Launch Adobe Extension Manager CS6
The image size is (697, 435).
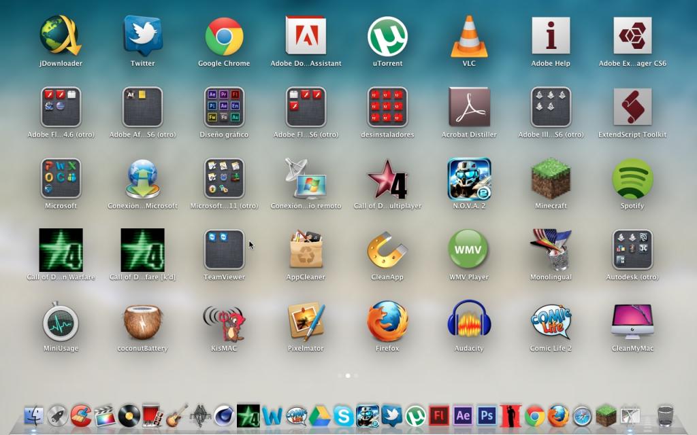point(632,35)
